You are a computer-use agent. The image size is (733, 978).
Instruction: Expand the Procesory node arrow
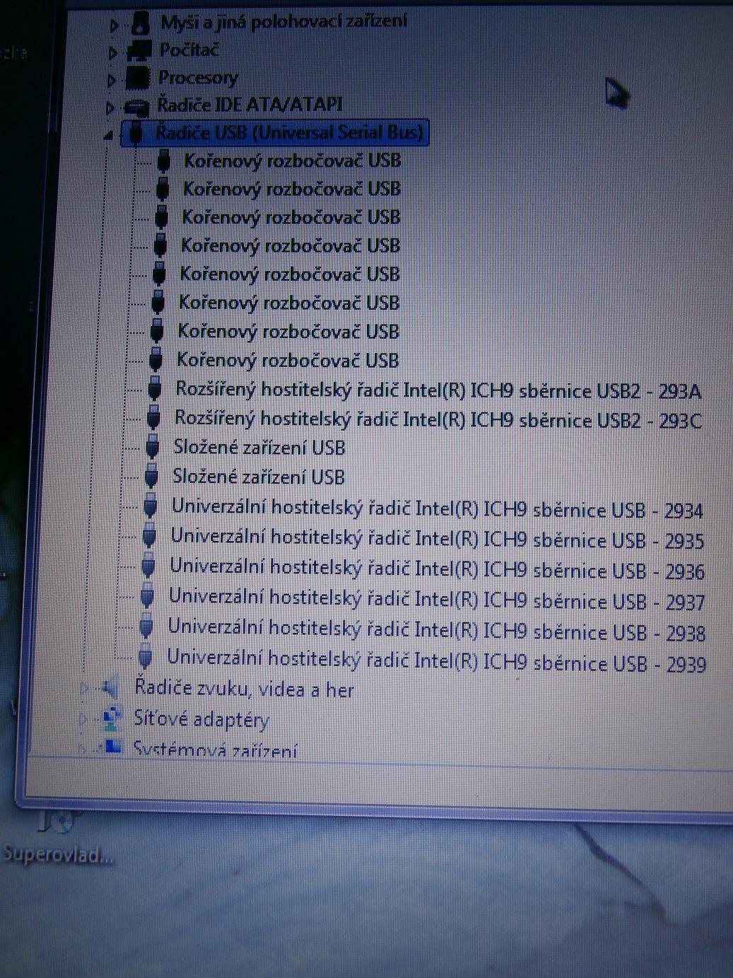111,81
